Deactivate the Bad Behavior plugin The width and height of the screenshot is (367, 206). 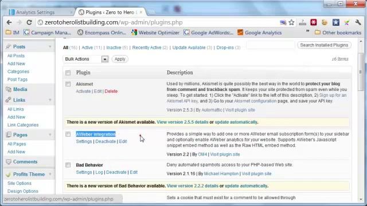pyautogui.click(x=116, y=172)
